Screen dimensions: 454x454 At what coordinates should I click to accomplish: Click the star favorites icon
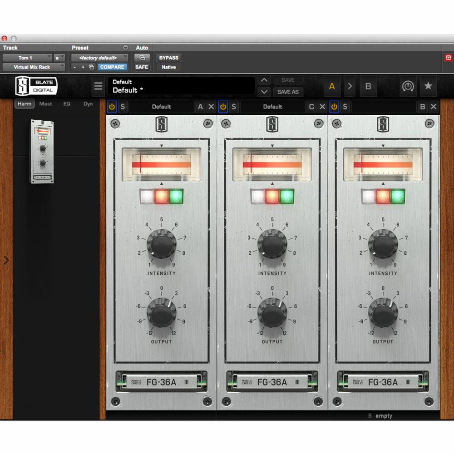click(x=428, y=86)
